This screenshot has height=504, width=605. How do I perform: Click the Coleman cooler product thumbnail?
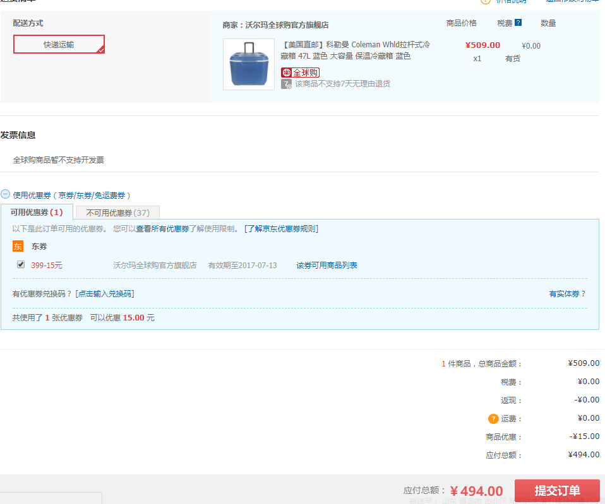pyautogui.click(x=249, y=64)
